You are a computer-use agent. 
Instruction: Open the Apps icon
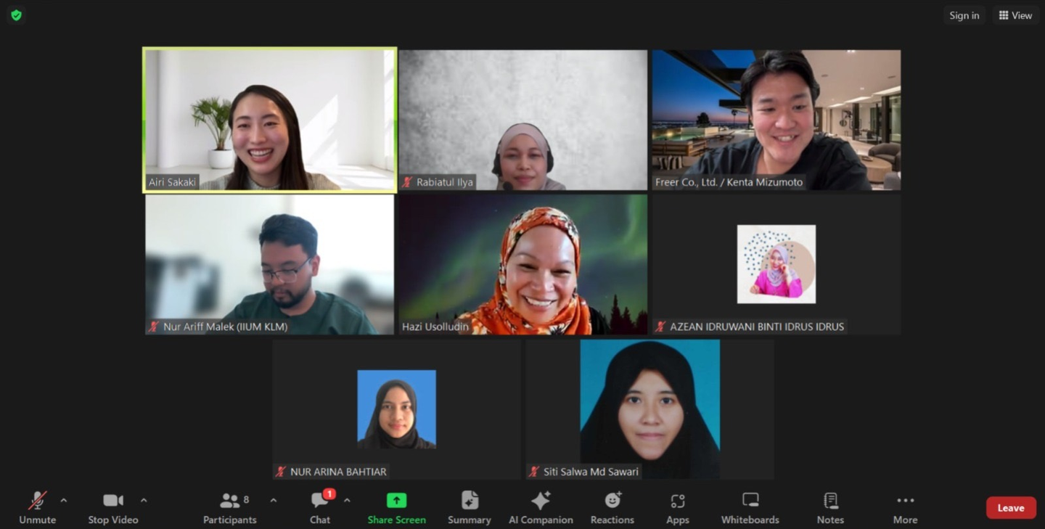677,507
